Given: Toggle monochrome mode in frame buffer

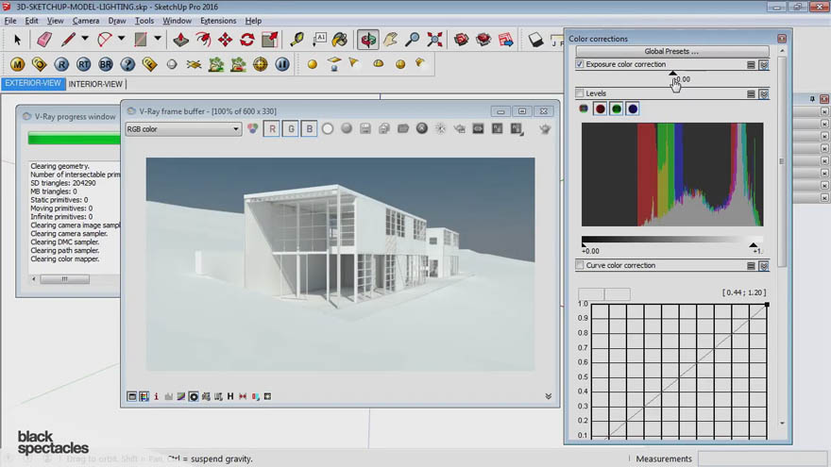Looking at the screenshot, I should point(347,128).
